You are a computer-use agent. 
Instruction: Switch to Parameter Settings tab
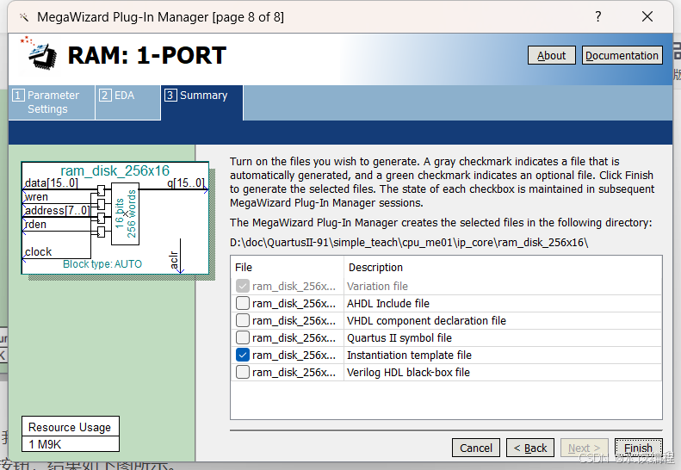[52, 102]
